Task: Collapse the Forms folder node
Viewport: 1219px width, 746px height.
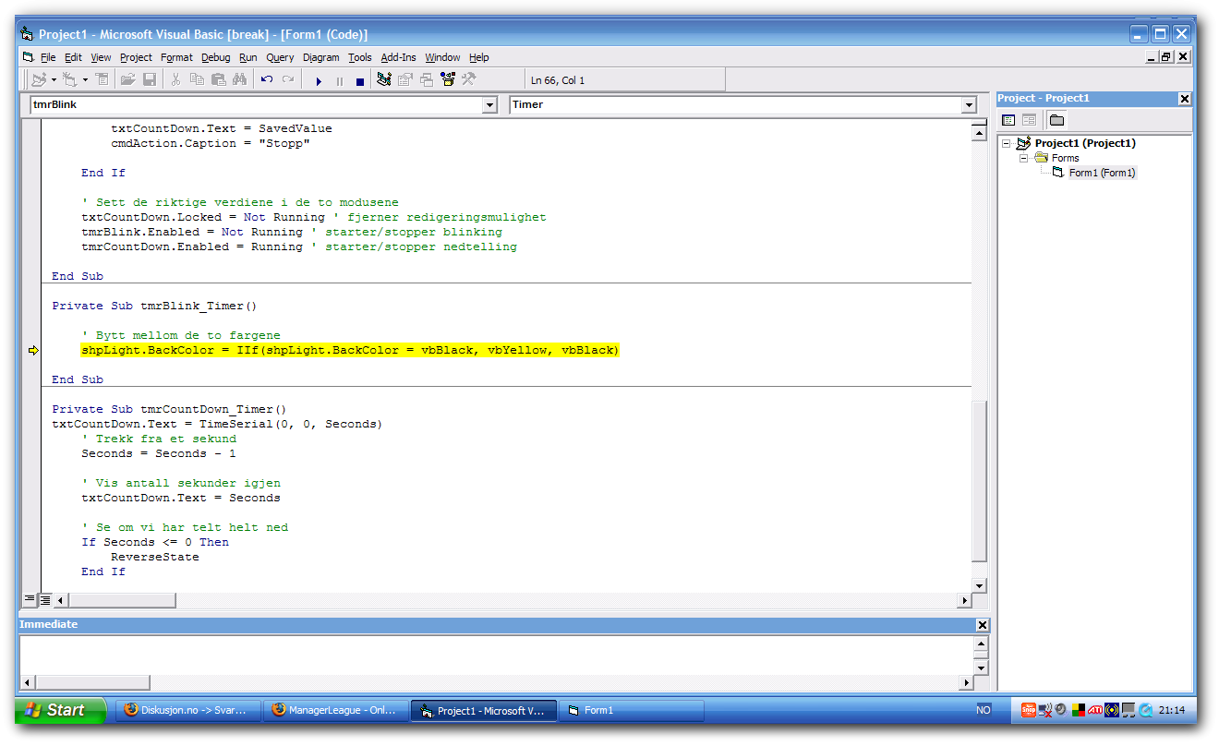Action: point(1024,158)
